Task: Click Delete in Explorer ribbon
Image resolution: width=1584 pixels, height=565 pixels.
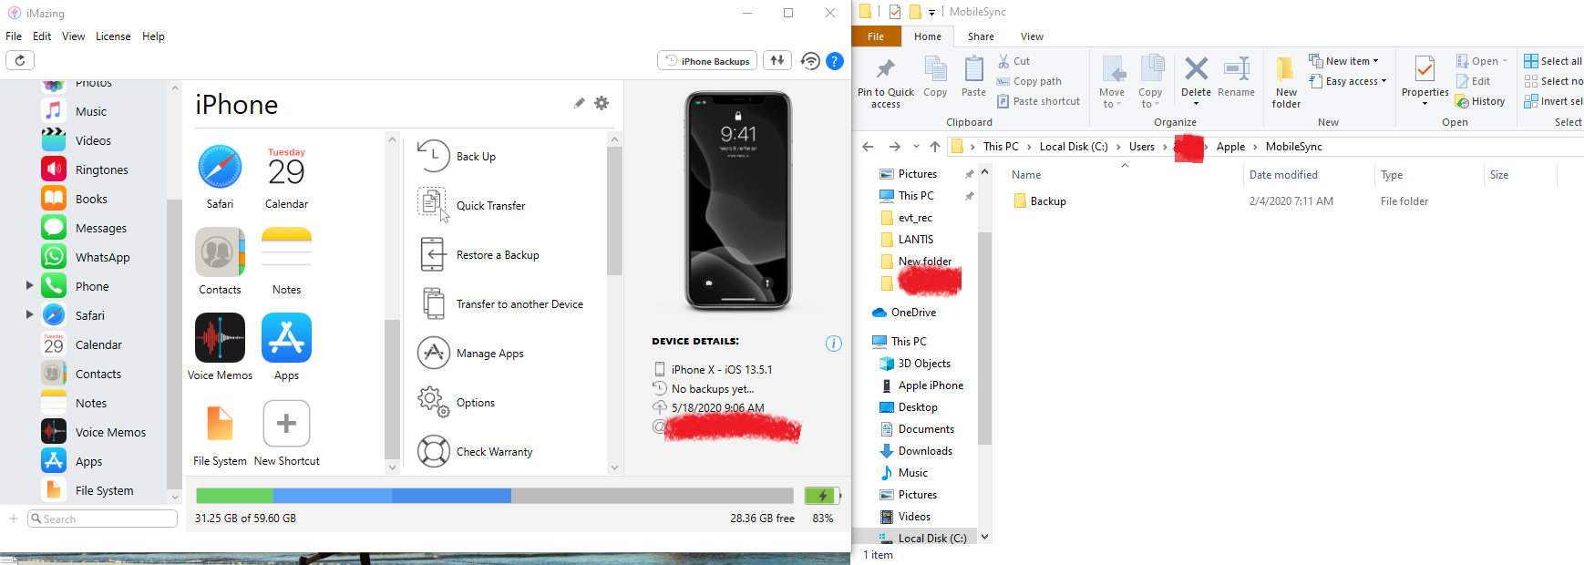Action: [1196, 78]
